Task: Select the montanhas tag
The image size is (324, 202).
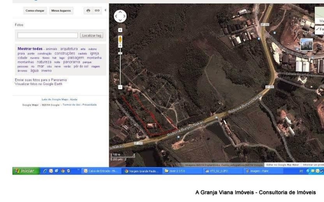Action: click(x=26, y=62)
